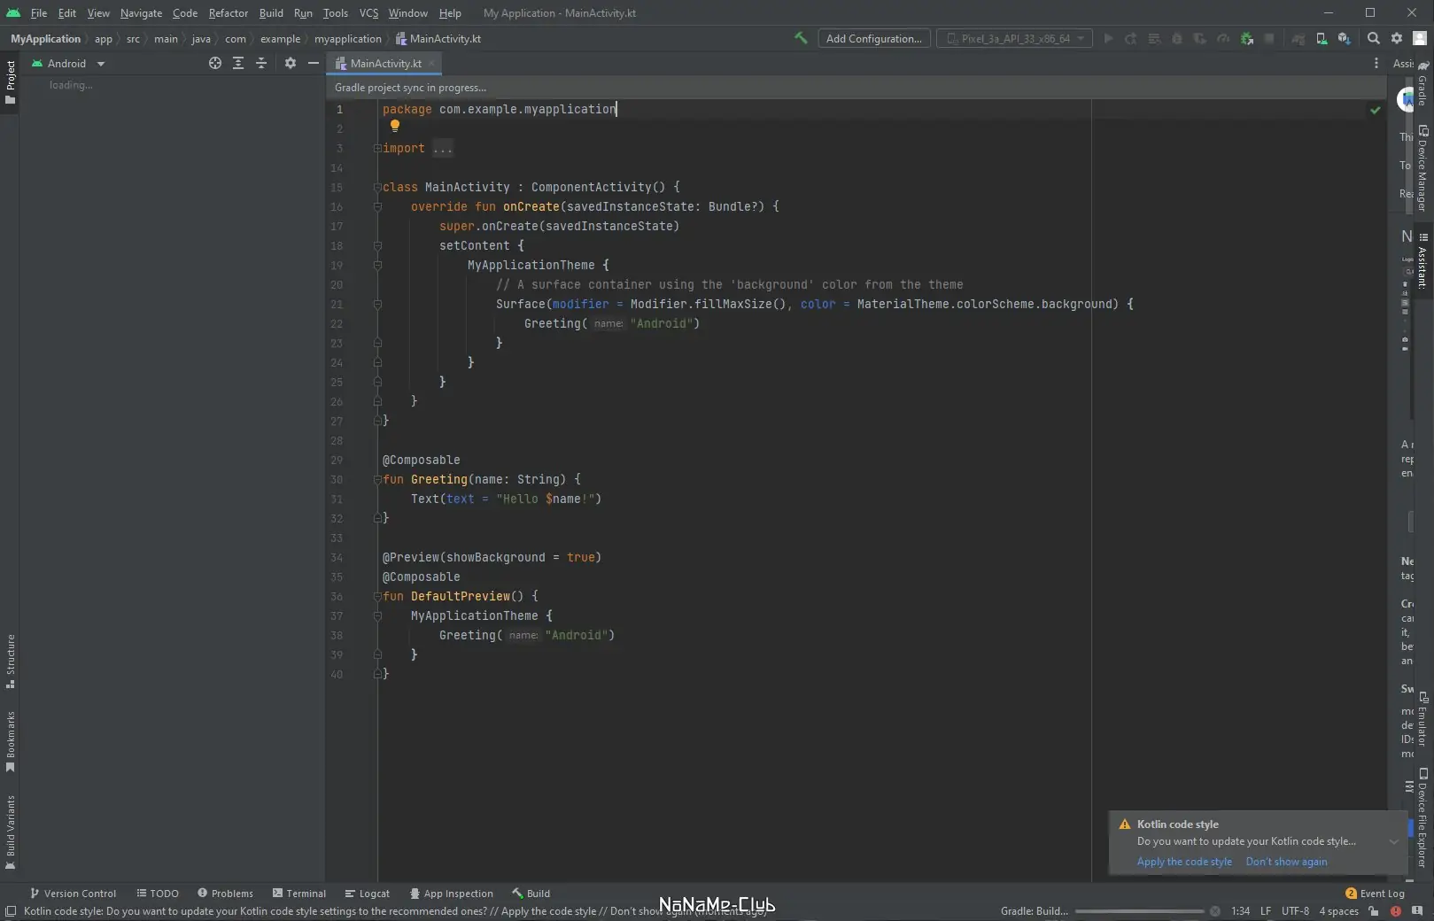Open the Terminal tool window tab
Viewport: 1434px width, 921px height.
299,894
